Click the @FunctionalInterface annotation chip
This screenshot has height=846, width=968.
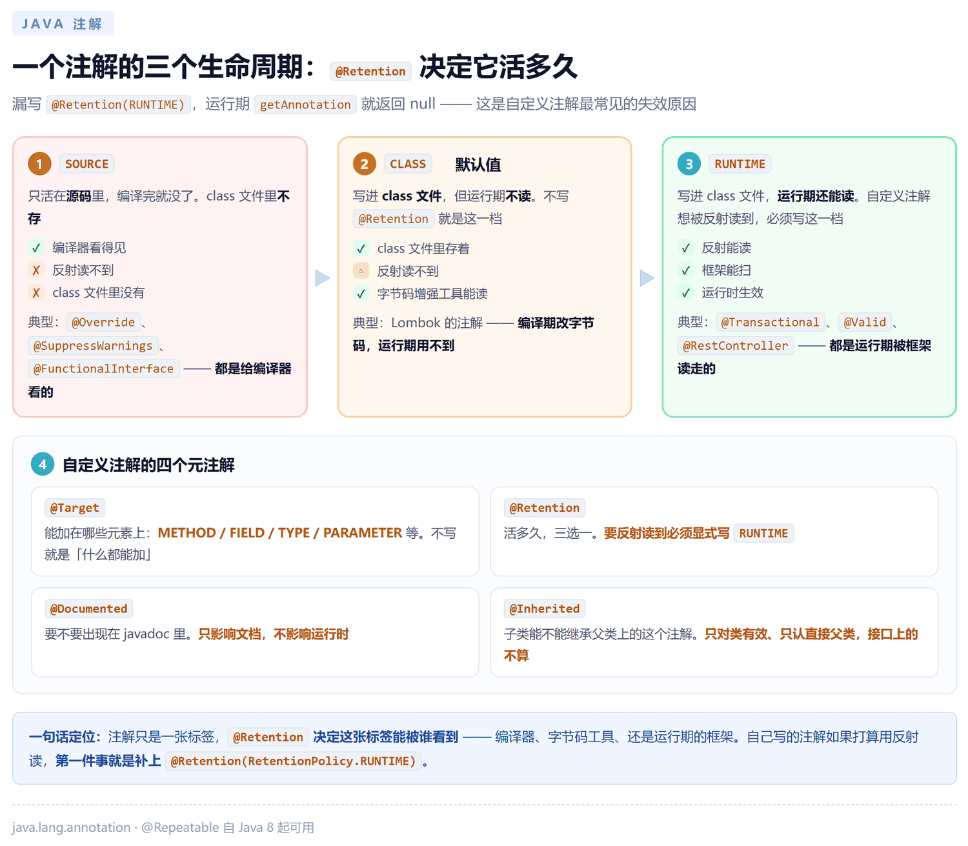click(x=104, y=368)
